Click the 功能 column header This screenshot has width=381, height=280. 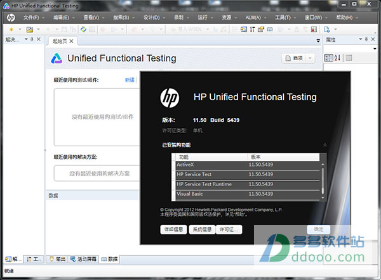click(x=211, y=157)
